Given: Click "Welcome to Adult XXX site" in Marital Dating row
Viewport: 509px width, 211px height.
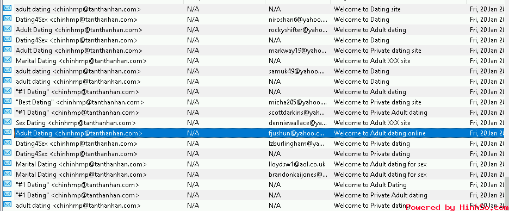Looking at the screenshot, I should tap(372, 61).
